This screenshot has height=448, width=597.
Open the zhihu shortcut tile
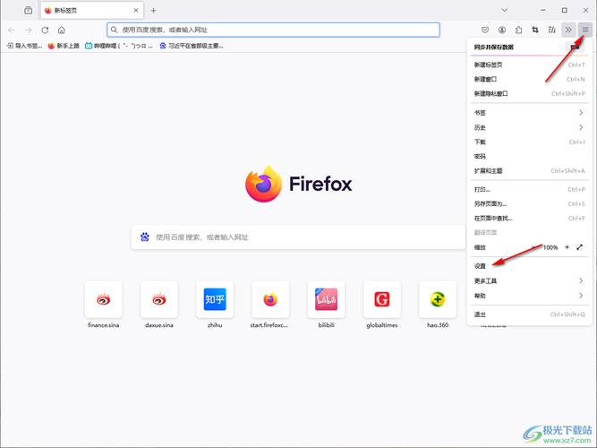click(x=215, y=299)
